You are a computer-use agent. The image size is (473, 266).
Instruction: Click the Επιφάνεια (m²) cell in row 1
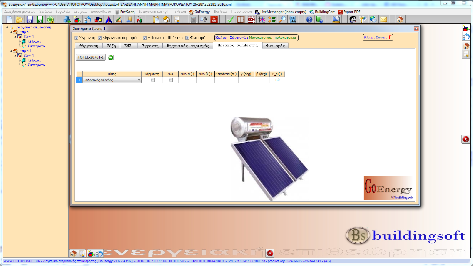pyautogui.click(x=226, y=80)
